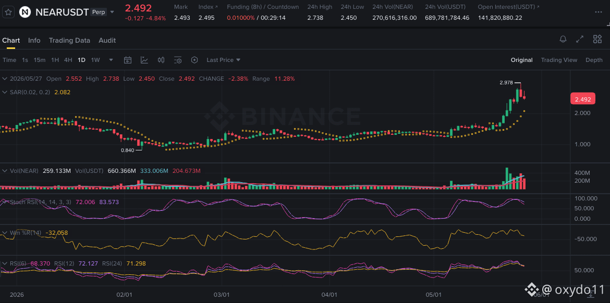Click the 24h Low value 2.450 in header

point(349,18)
